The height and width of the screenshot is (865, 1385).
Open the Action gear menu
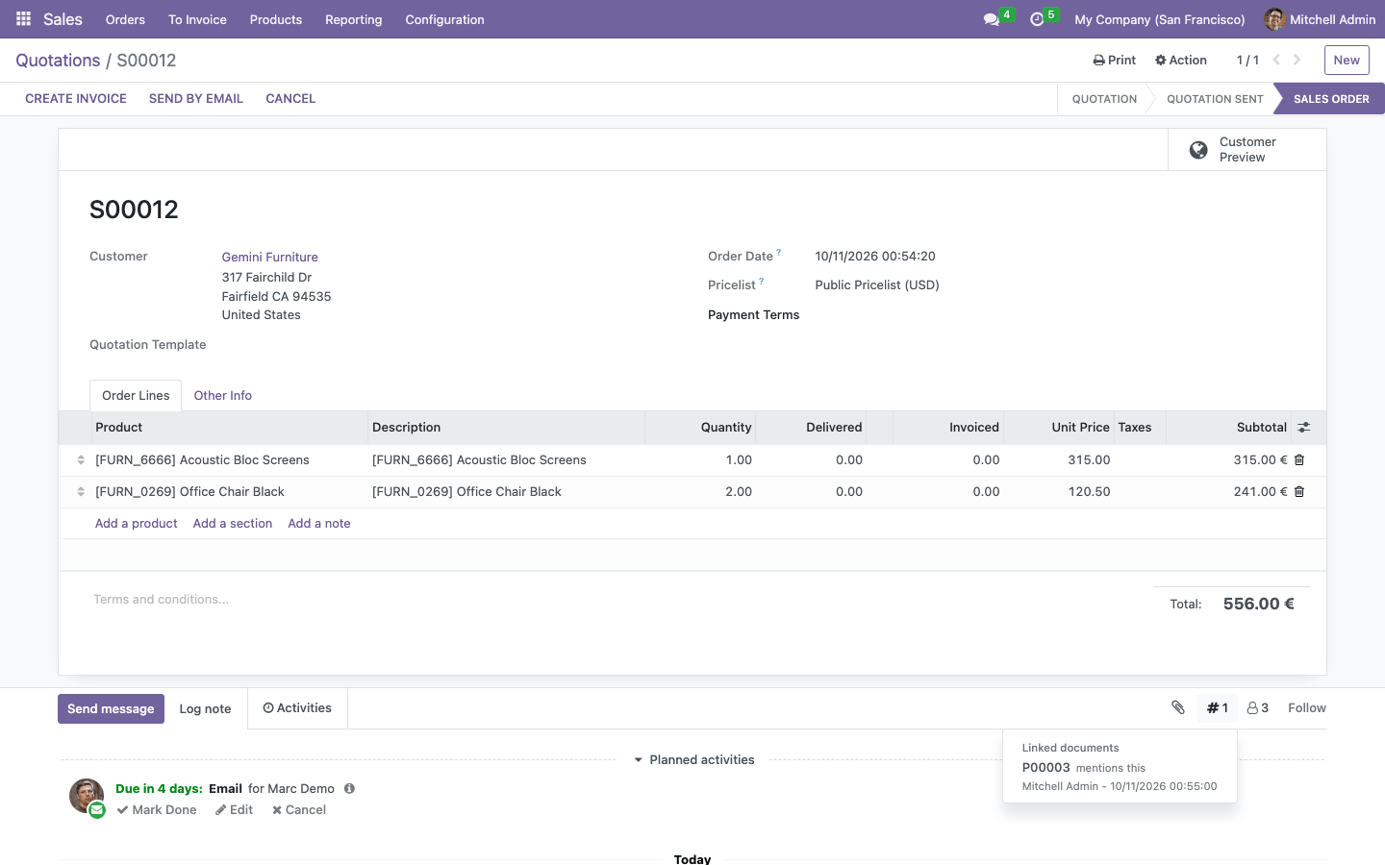(x=1181, y=60)
